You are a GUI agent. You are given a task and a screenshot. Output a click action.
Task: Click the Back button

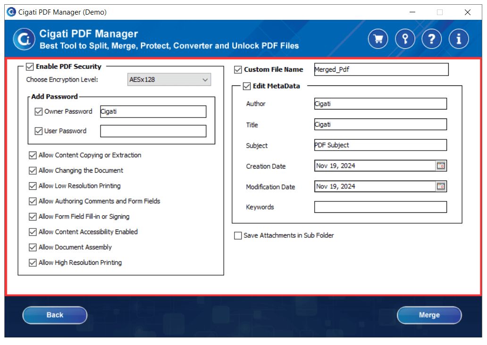click(55, 315)
